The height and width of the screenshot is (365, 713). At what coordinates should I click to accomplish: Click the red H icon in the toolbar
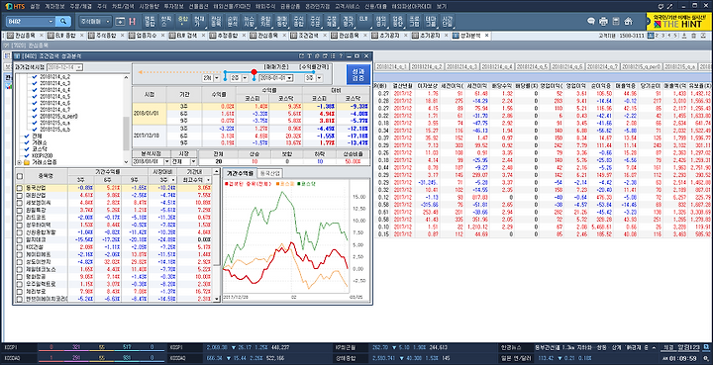132,22
